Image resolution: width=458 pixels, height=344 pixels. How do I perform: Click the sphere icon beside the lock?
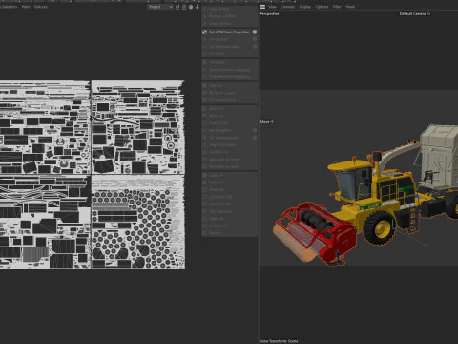tap(191, 7)
